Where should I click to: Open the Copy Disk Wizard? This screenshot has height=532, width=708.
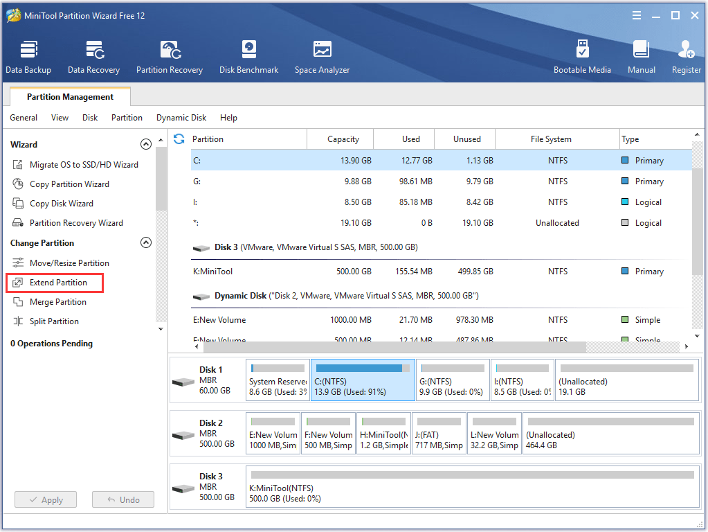[62, 203]
